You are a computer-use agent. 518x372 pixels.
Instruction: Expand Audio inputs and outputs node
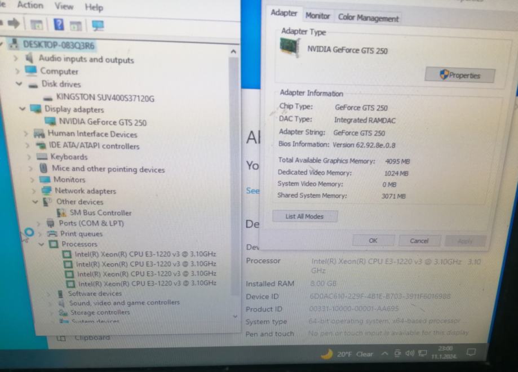pyautogui.click(x=16, y=58)
